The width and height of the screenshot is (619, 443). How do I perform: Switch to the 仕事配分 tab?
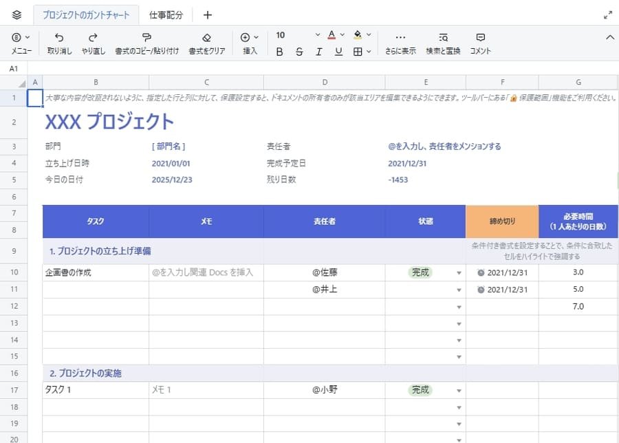point(165,14)
